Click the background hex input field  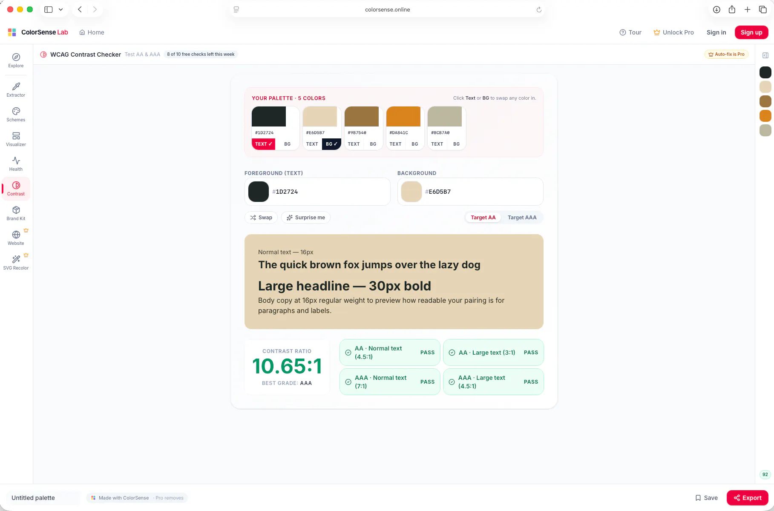click(470, 192)
